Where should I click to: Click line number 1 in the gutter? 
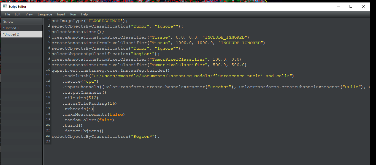(x=48, y=20)
